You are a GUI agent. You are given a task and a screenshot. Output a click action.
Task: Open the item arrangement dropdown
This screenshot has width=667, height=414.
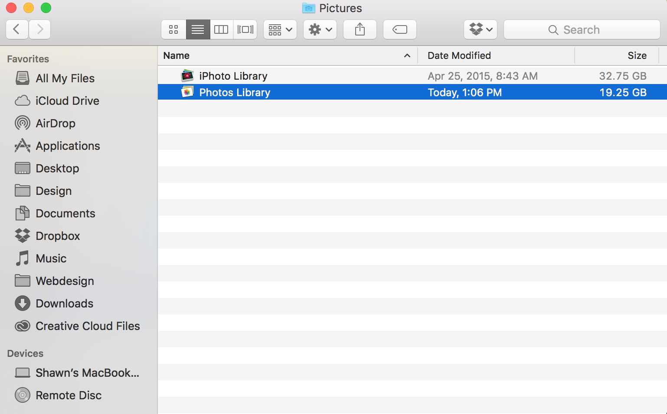pyautogui.click(x=280, y=29)
